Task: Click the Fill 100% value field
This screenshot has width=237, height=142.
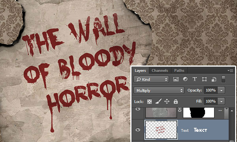Action: [211, 101]
